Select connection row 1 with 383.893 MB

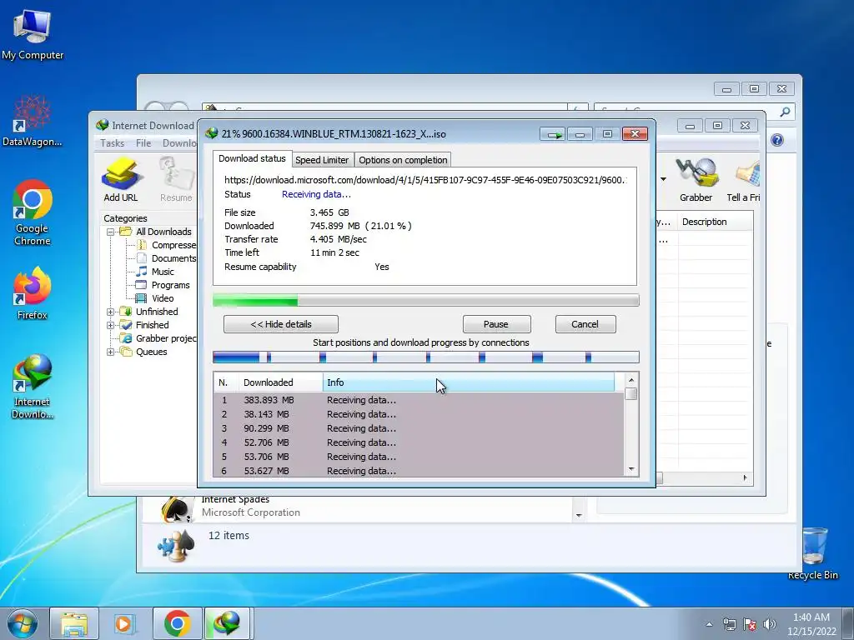[419, 400]
